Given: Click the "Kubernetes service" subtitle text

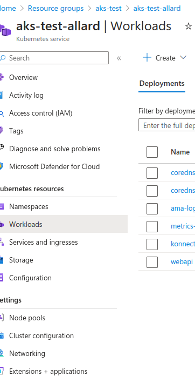Looking at the screenshot, I should [x=43, y=39].
